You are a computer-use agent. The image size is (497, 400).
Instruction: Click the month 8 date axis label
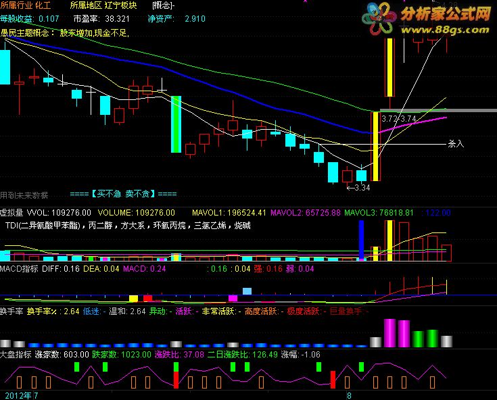tap(350, 395)
